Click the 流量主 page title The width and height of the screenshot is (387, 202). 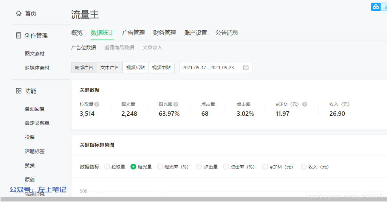pyautogui.click(x=85, y=15)
